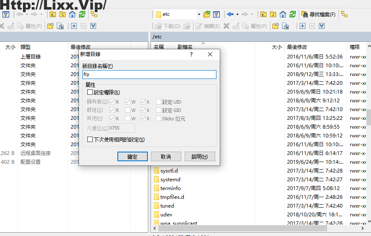
Task: Refresh the remote panel listing
Action: 293,15
